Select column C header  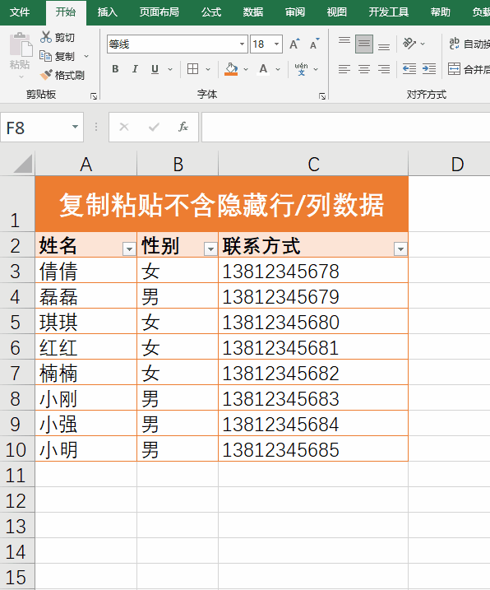pos(313,164)
